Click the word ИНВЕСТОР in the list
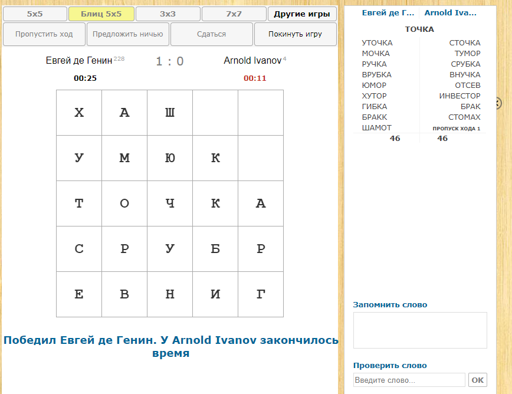 [x=460, y=96]
